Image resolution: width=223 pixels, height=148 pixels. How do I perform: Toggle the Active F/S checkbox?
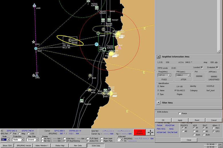(x=87, y=141)
